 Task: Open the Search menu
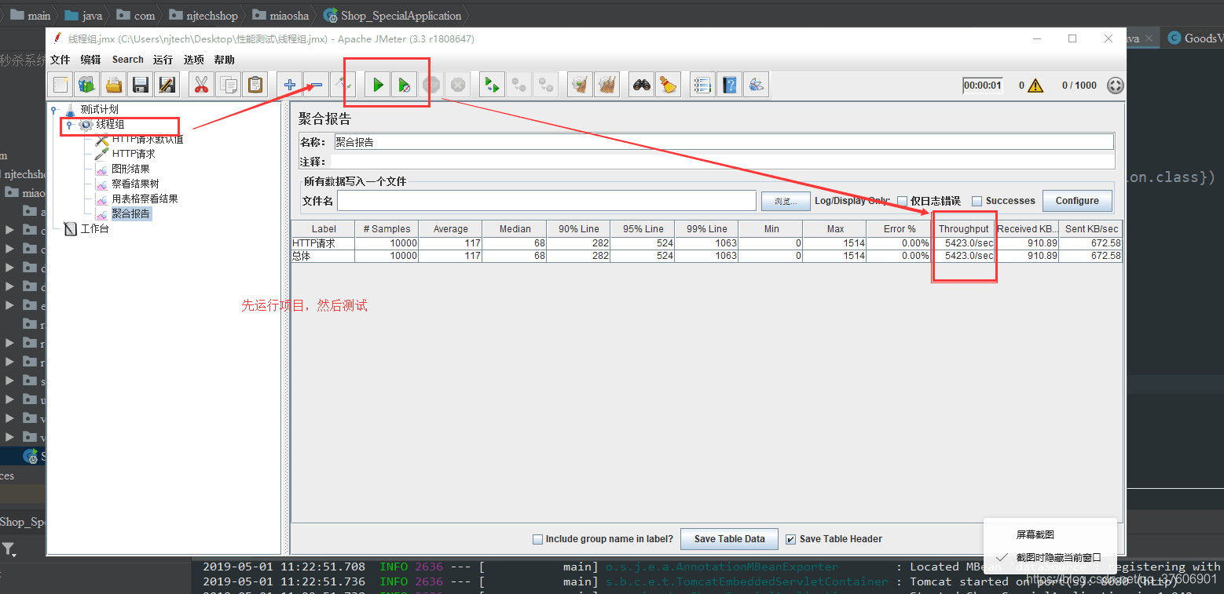tap(127, 60)
